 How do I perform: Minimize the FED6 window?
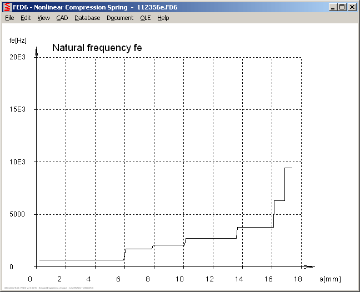point(332,7)
